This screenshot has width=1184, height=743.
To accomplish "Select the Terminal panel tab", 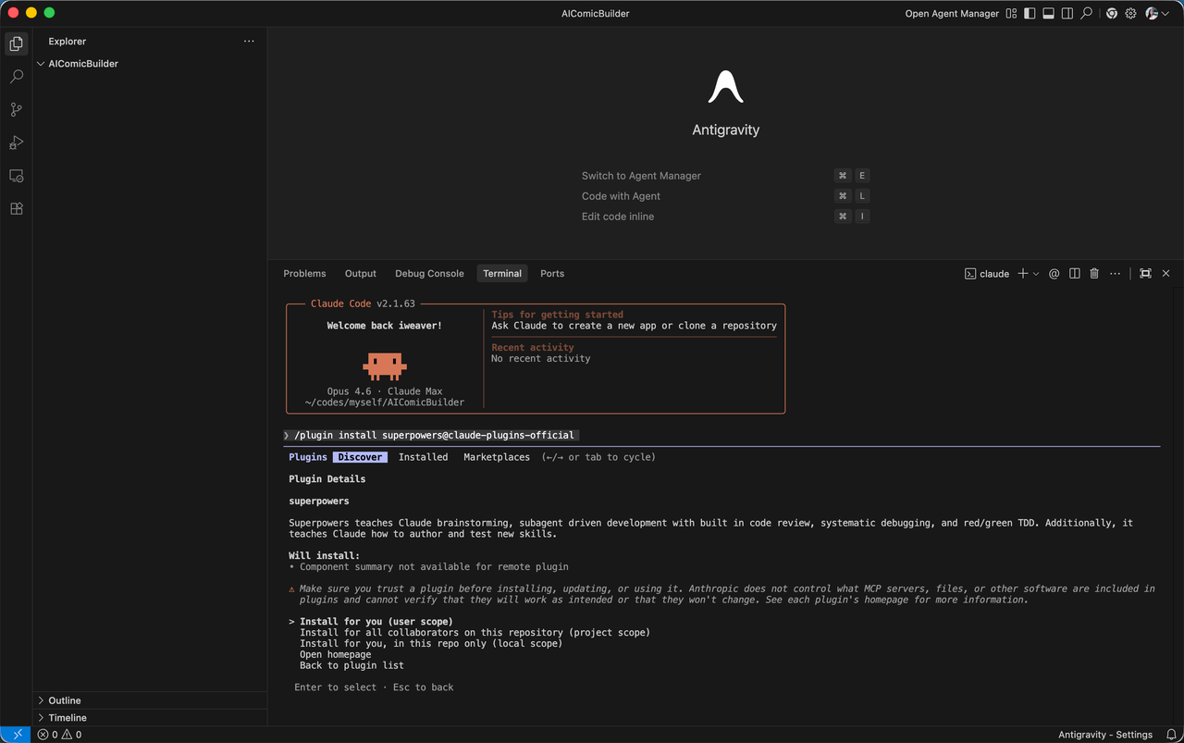I will click(502, 274).
